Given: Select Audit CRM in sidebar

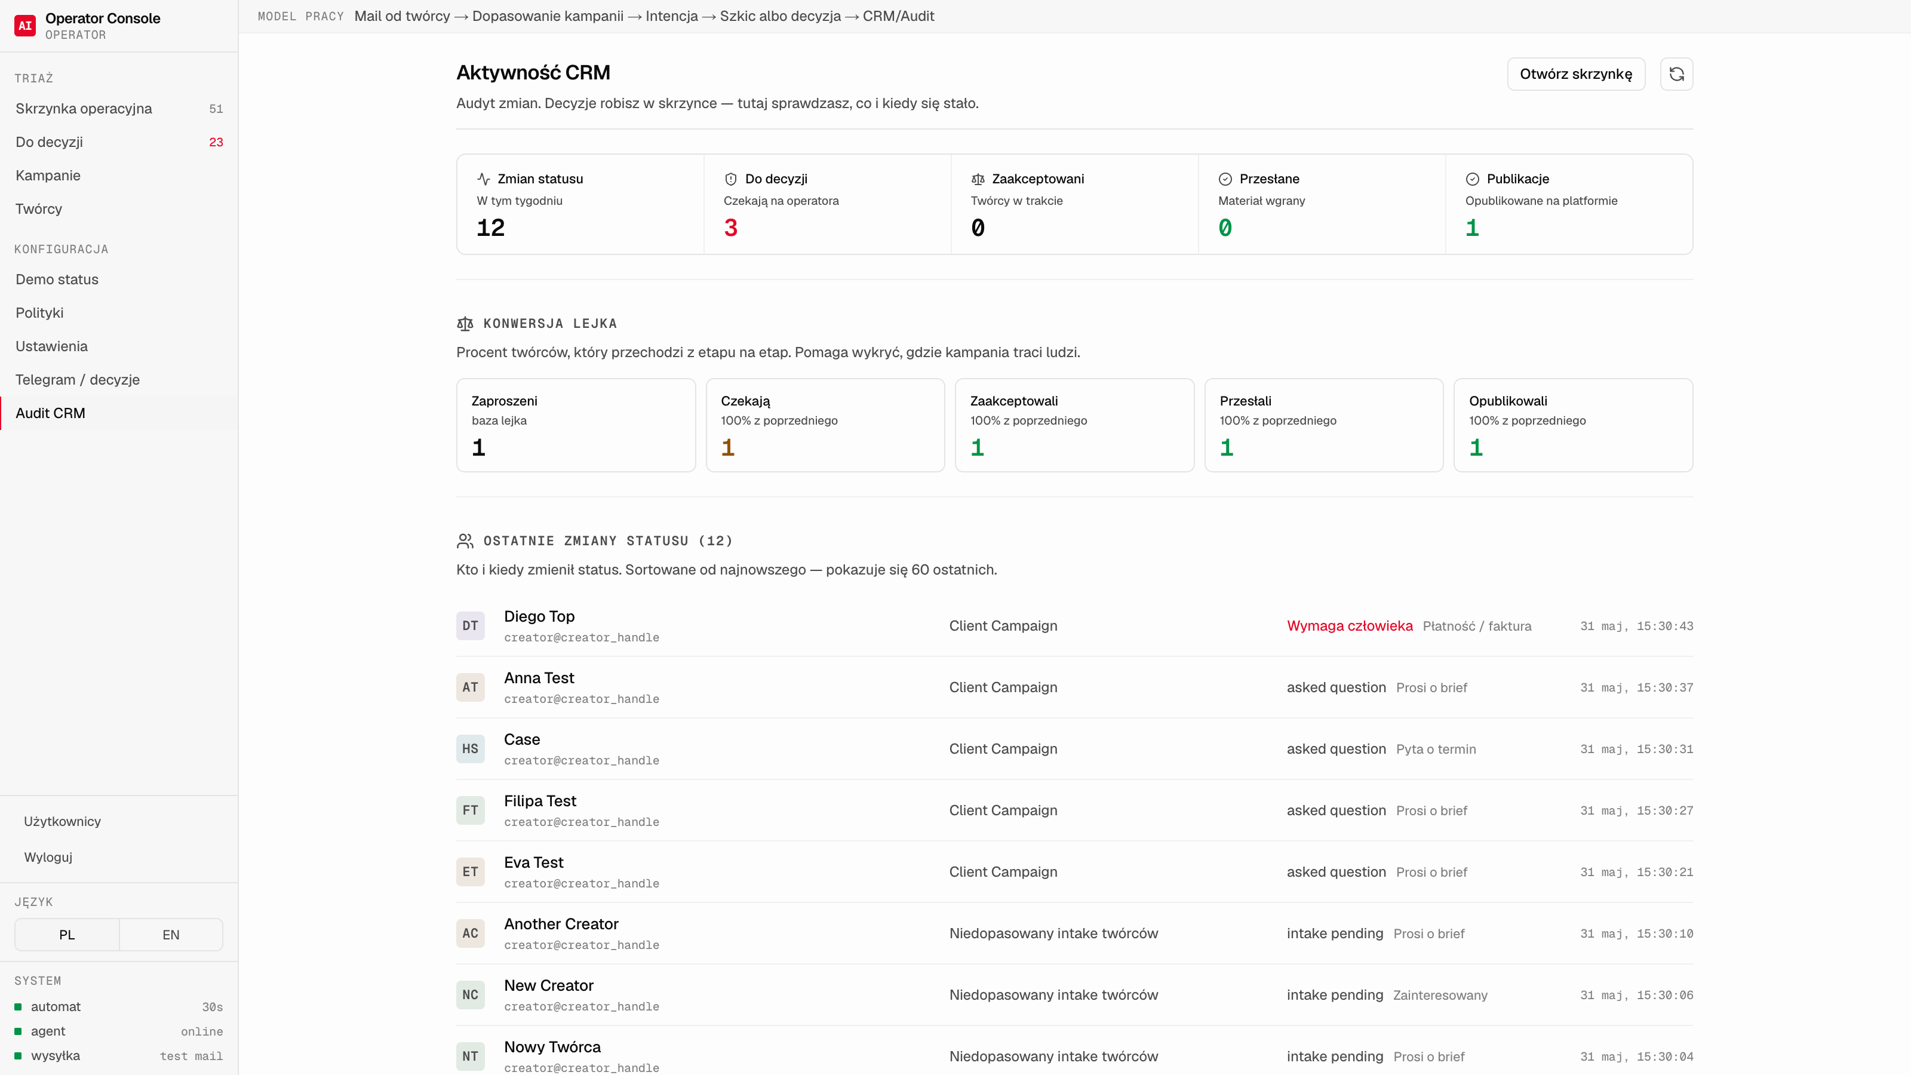Looking at the screenshot, I should [x=119, y=413].
